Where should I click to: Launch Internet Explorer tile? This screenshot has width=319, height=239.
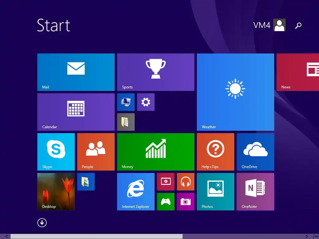[136, 192]
